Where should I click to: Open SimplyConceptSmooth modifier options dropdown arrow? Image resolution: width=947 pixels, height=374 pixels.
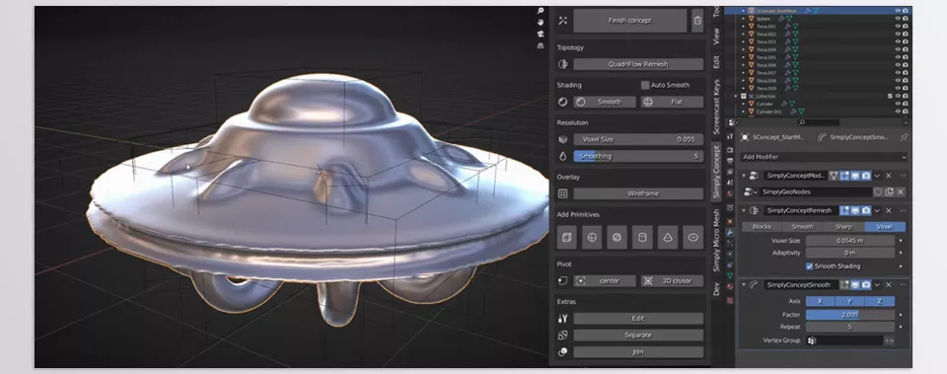click(877, 285)
